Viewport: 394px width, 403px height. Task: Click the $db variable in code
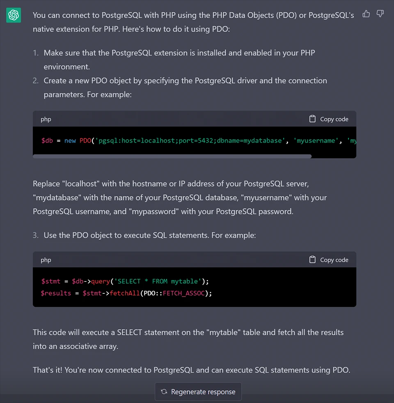tap(47, 140)
